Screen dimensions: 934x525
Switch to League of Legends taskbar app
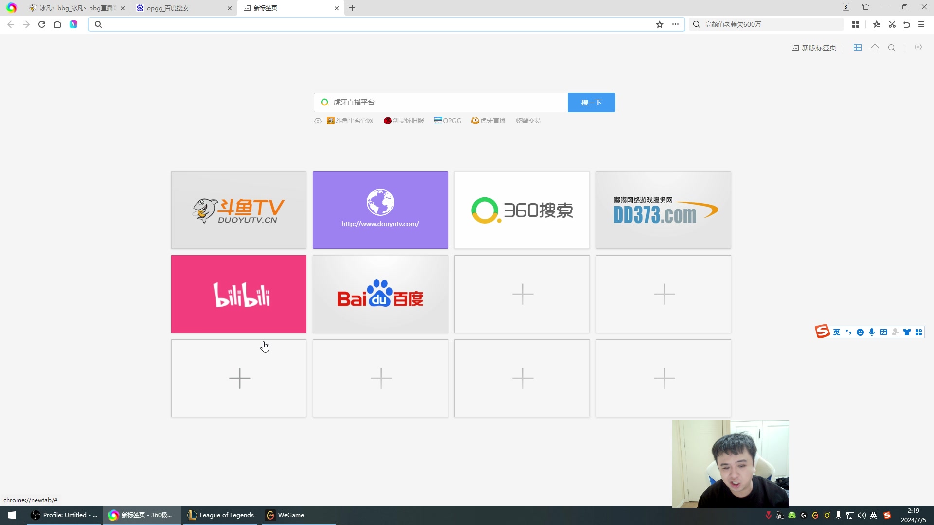221,515
